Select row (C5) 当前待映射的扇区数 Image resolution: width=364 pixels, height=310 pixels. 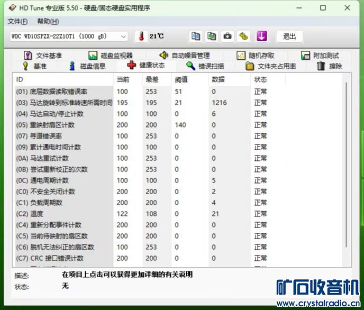point(179,236)
